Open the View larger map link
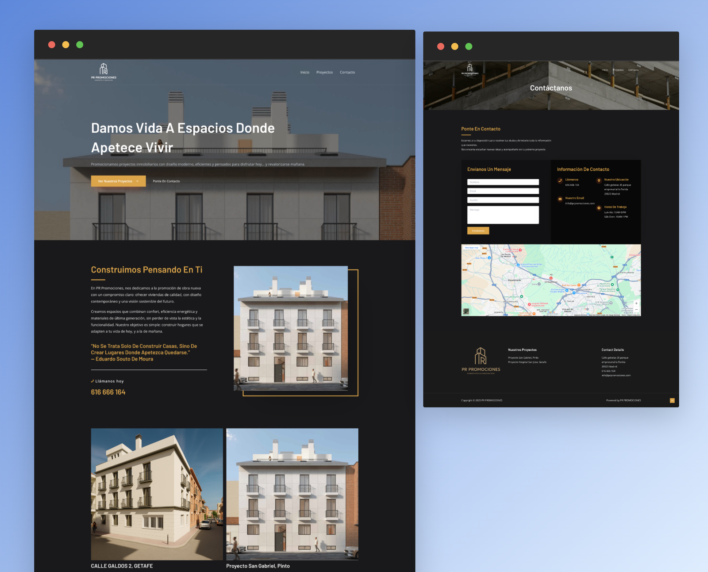708x572 pixels. click(471, 248)
